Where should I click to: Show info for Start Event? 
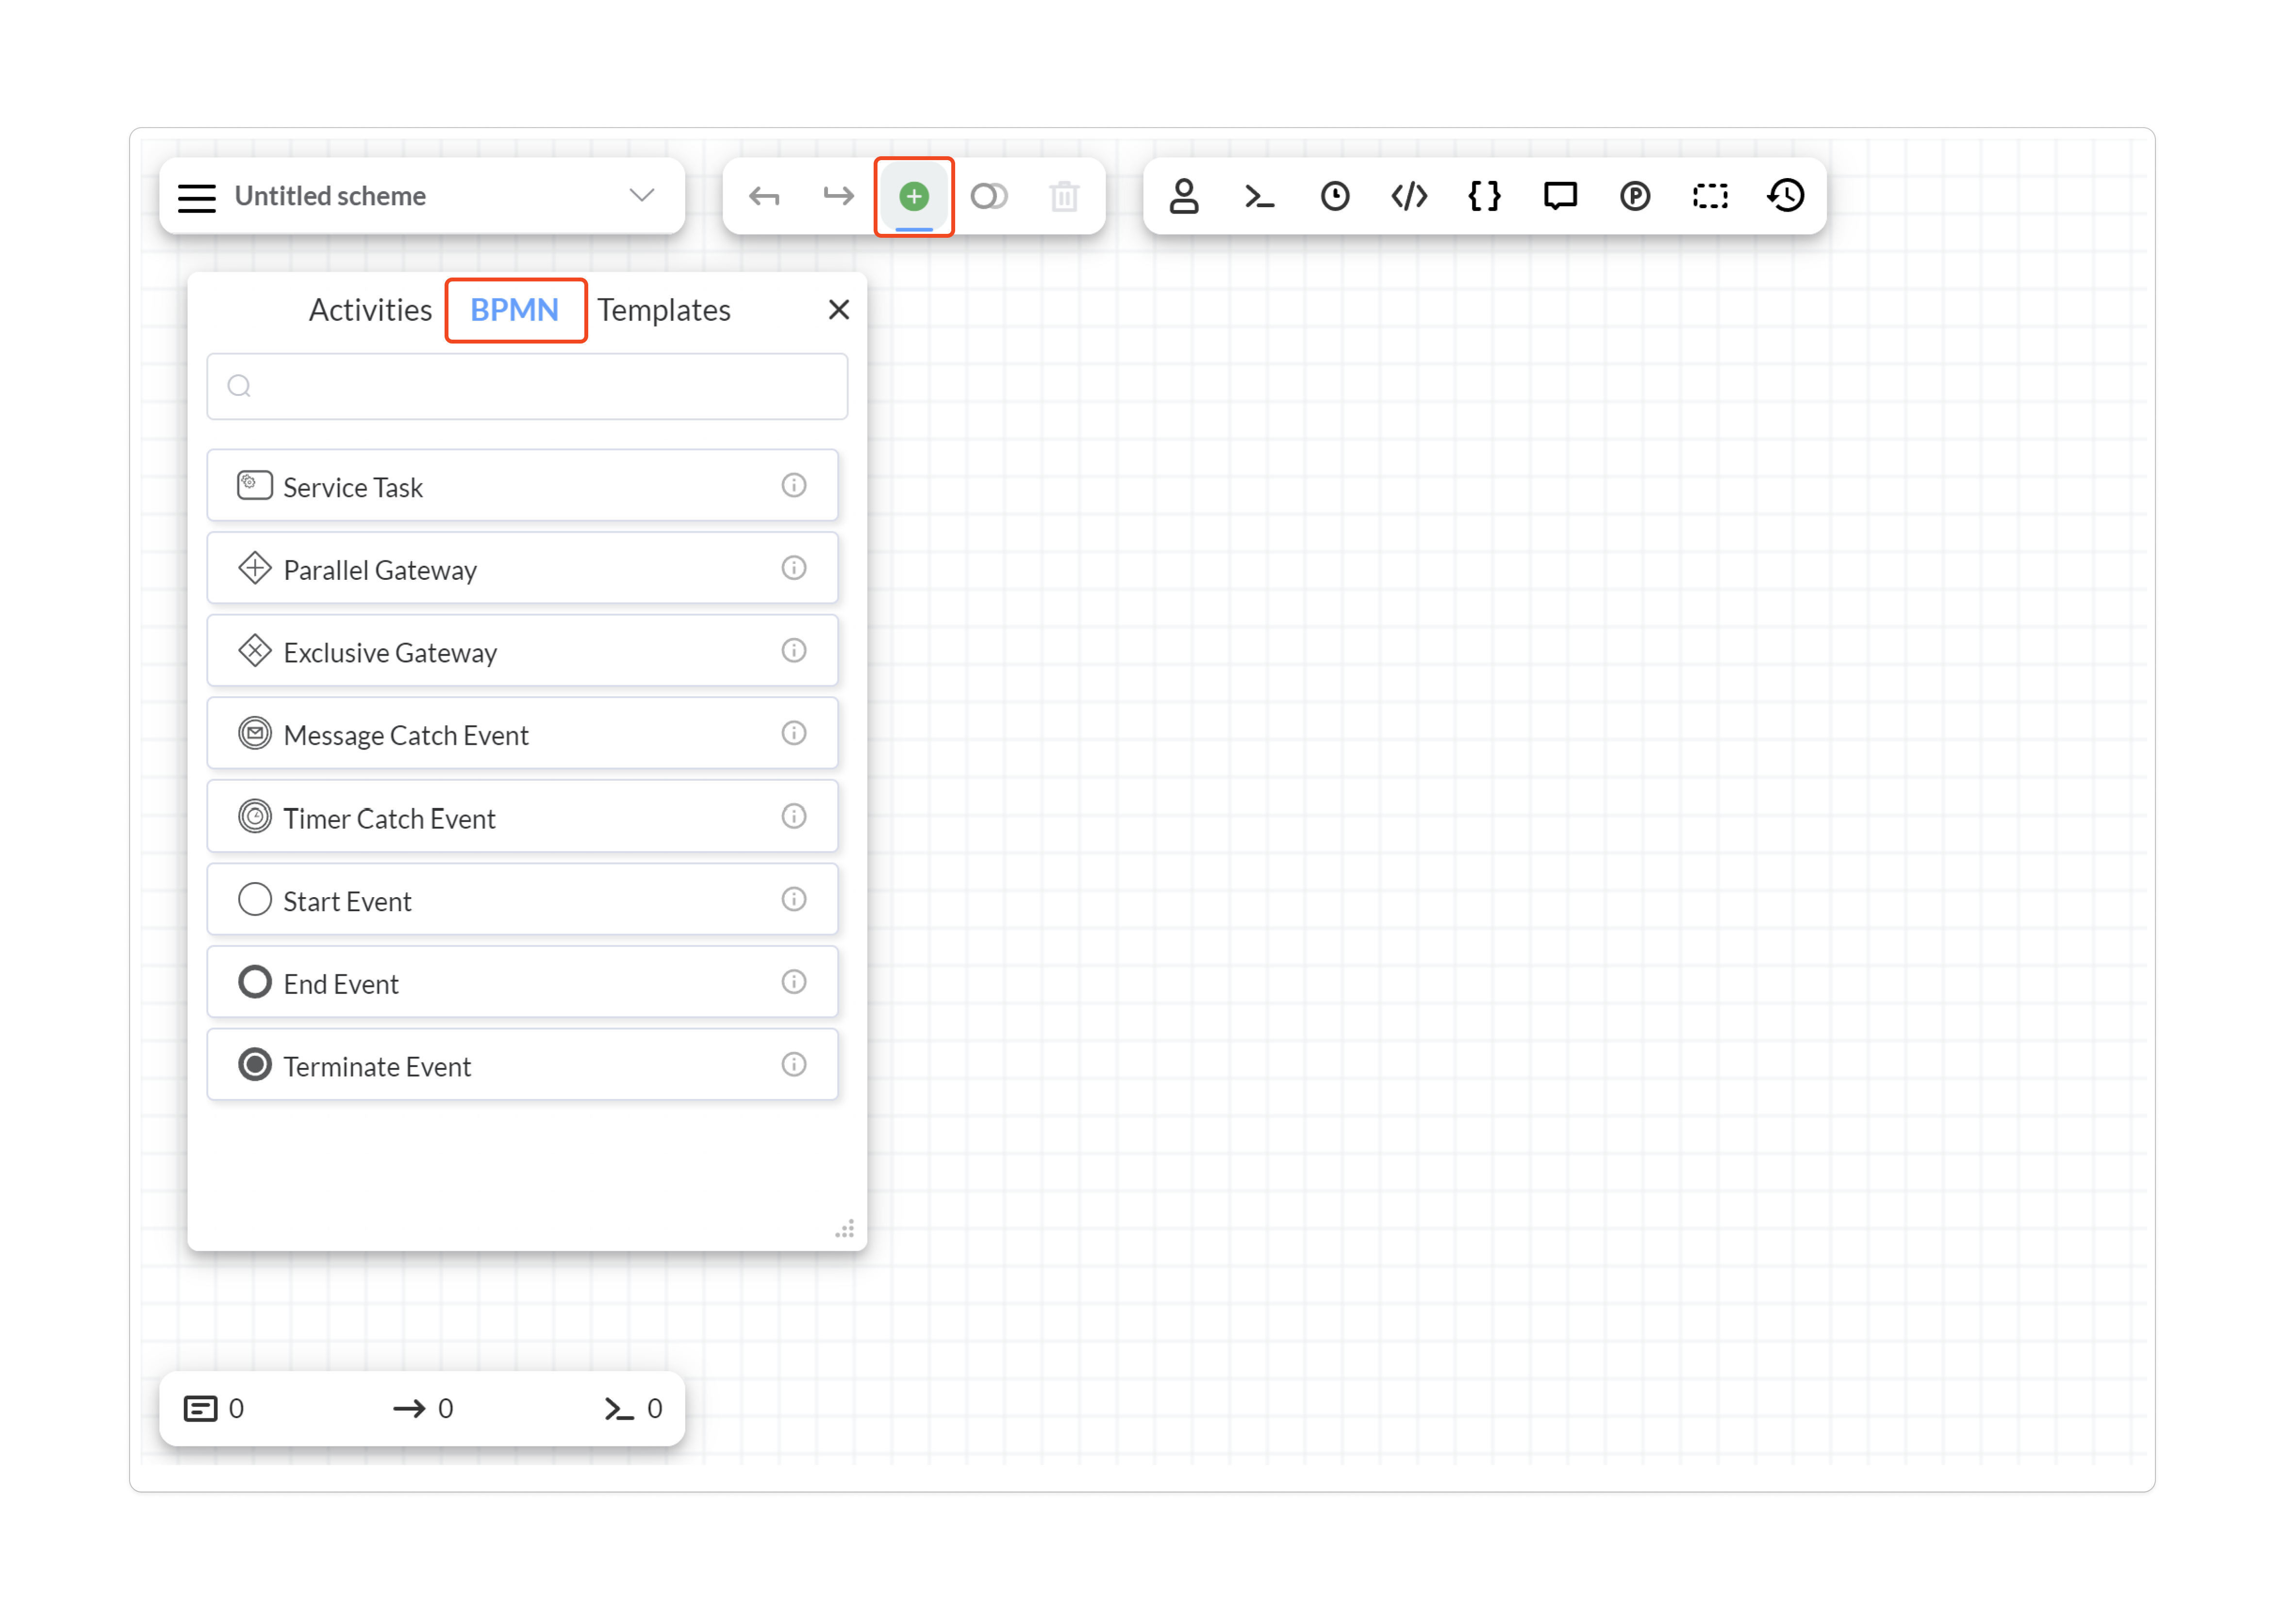794,900
